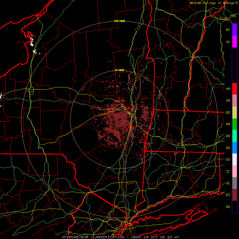This screenshot has width=239, height=239.
Task: Click the radar site center dot
Action: 120,119
